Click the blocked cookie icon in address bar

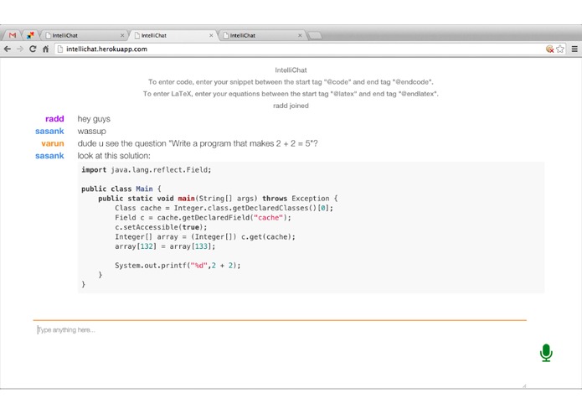pos(549,49)
